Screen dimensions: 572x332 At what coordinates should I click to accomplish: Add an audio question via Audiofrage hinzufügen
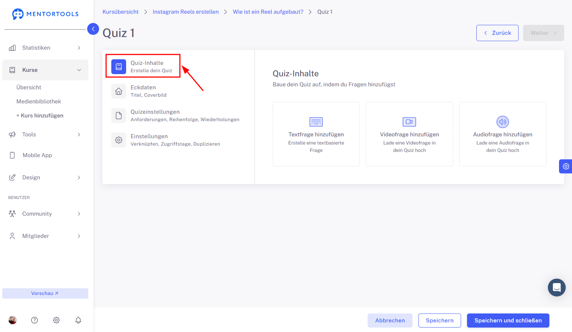(x=503, y=134)
